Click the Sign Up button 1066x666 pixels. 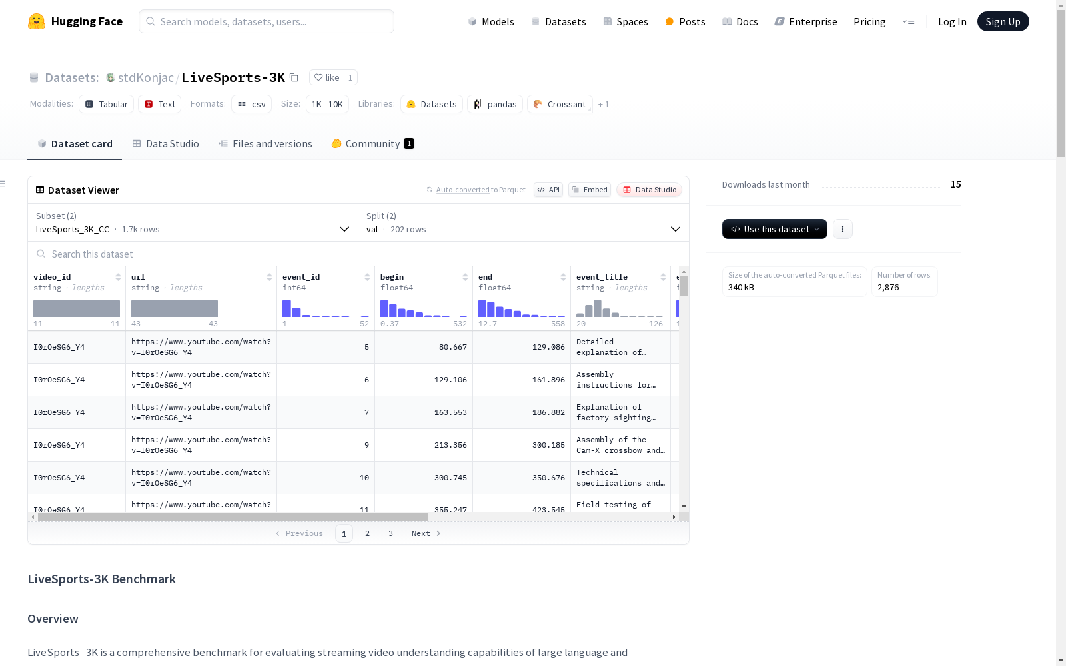(1003, 21)
